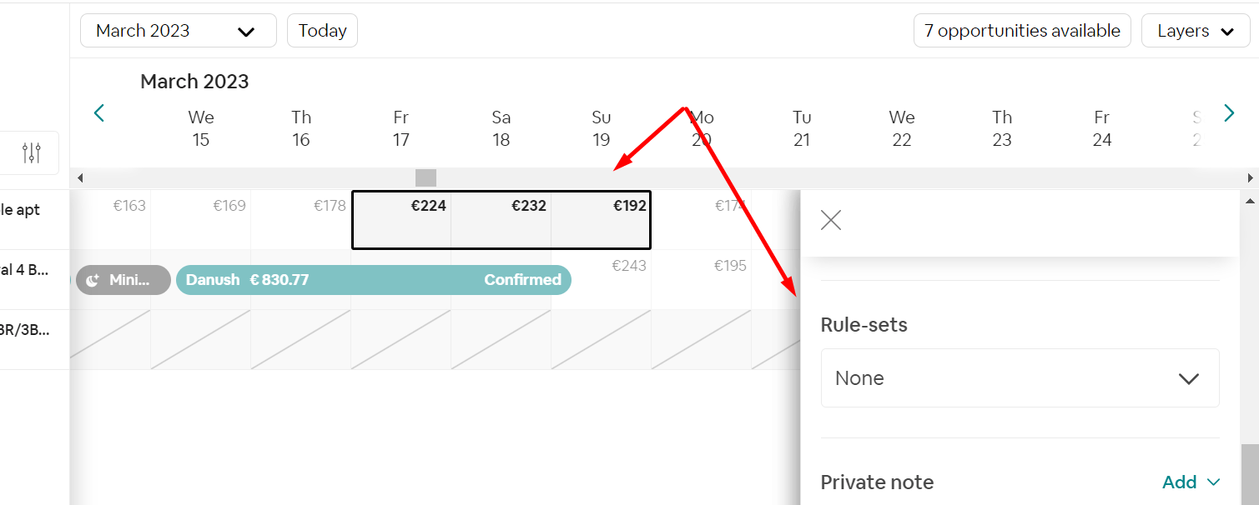The height and width of the screenshot is (505, 1259).
Task: Open the calendar filters icon
Action: pyautogui.click(x=30, y=152)
